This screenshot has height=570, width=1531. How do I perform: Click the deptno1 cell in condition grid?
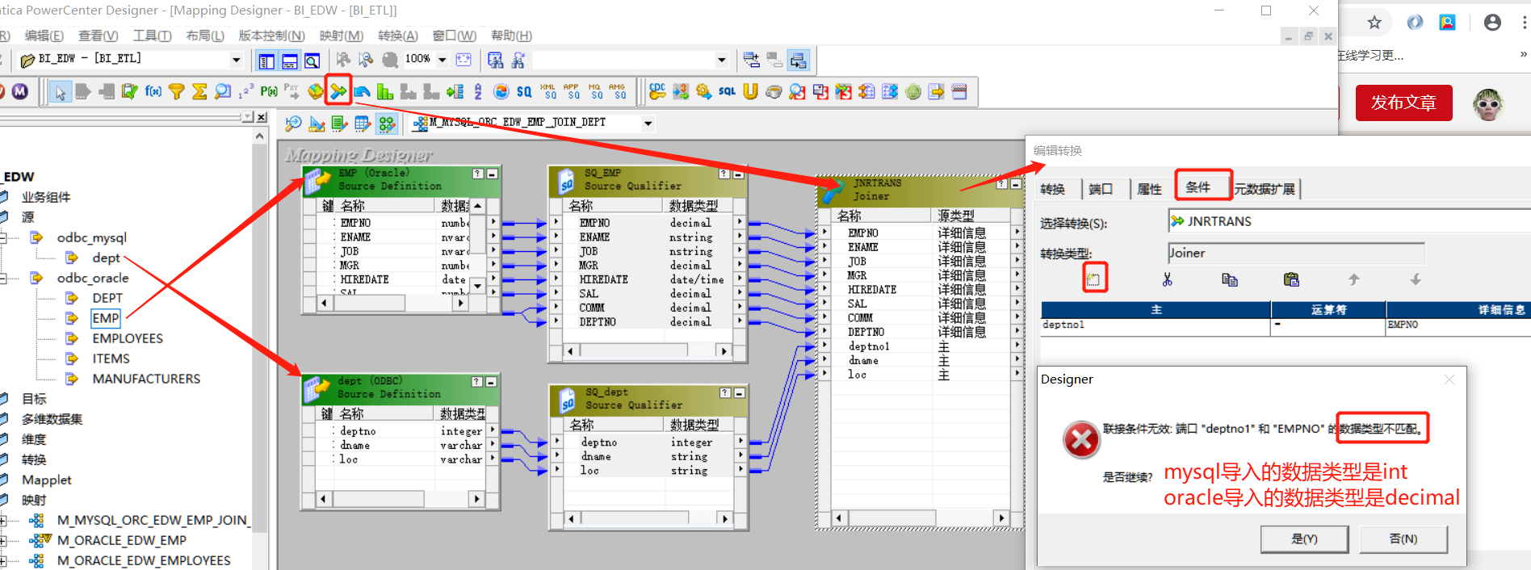1156,325
